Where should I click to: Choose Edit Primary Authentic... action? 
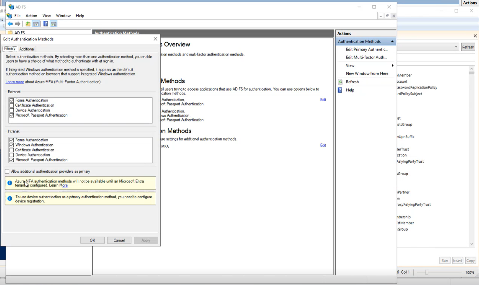pos(367,49)
